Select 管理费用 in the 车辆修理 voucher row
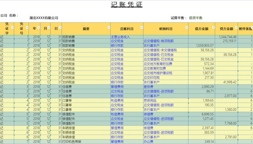This screenshot has width=253, height=144. point(127,128)
